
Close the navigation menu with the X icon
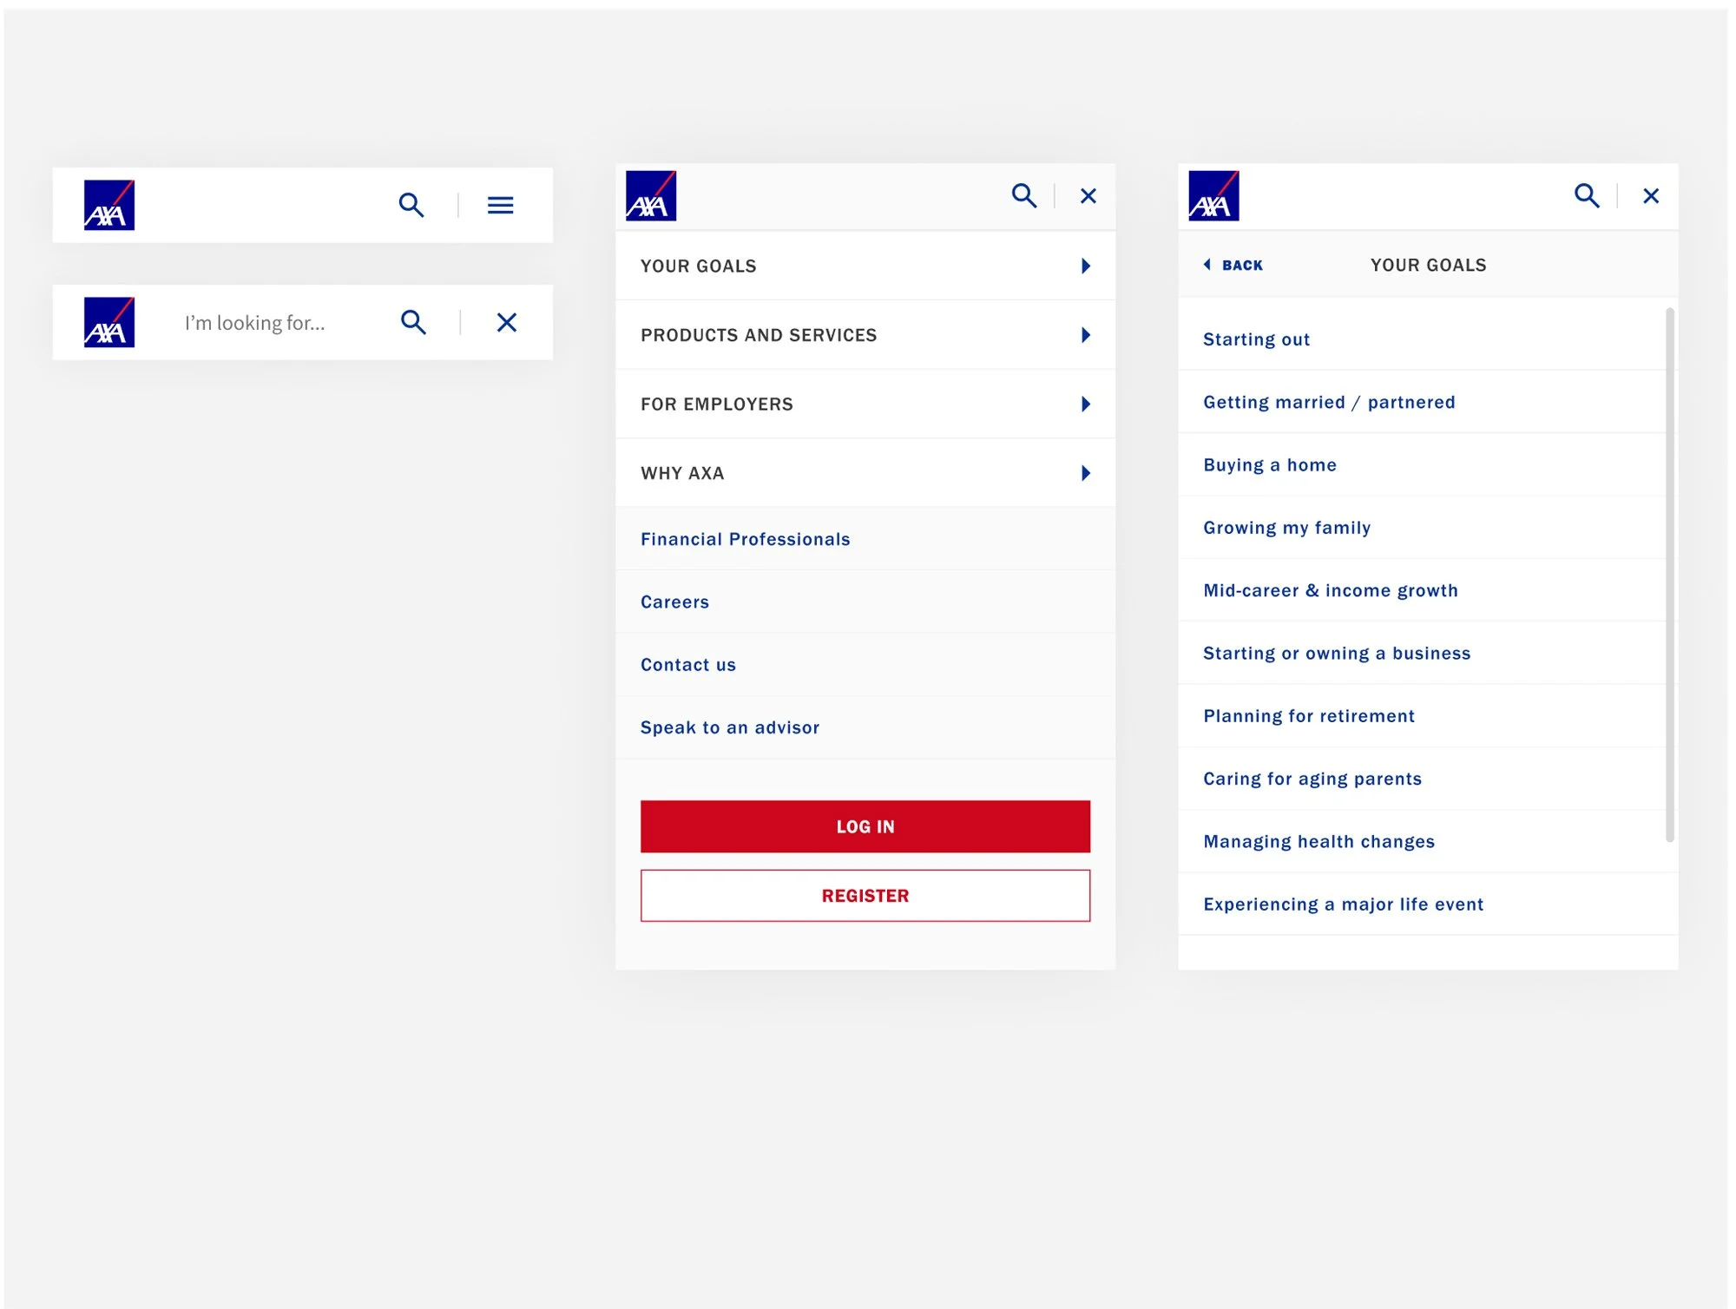(1088, 196)
